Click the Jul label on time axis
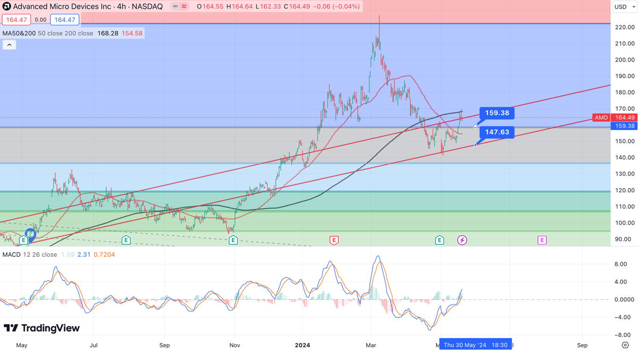The image size is (639, 351). click(94, 345)
